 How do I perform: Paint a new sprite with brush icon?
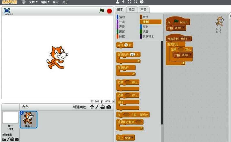(x=97, y=107)
